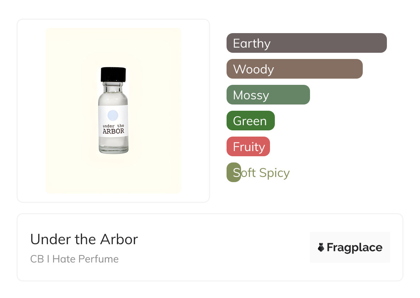Click the word "Woody" in the brown bar
420x298 pixels.
click(x=253, y=69)
